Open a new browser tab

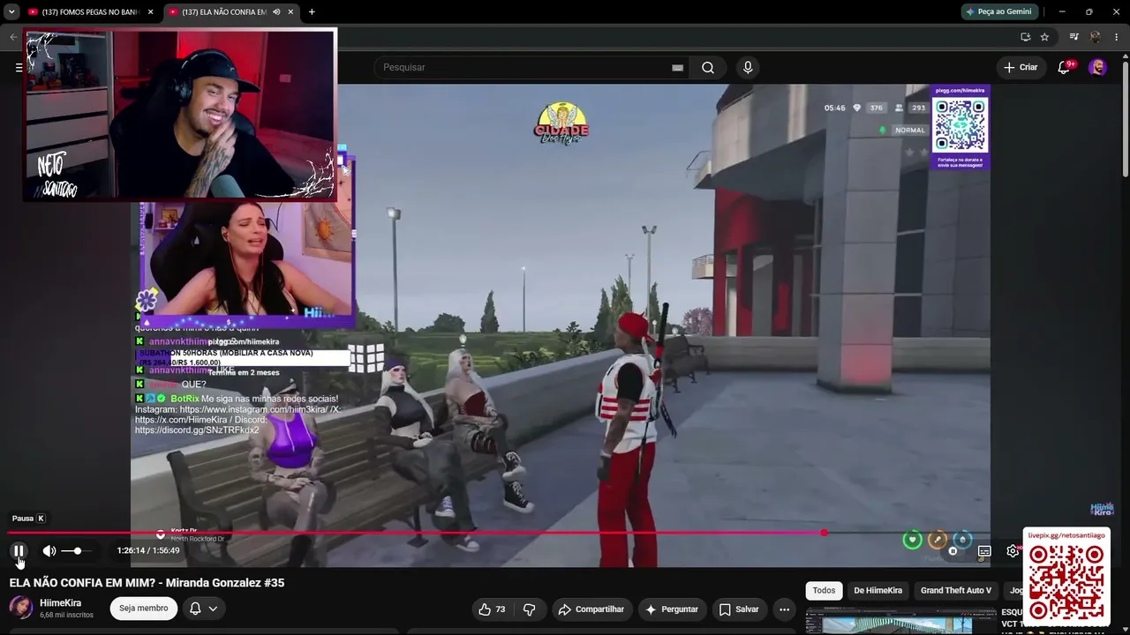312,12
